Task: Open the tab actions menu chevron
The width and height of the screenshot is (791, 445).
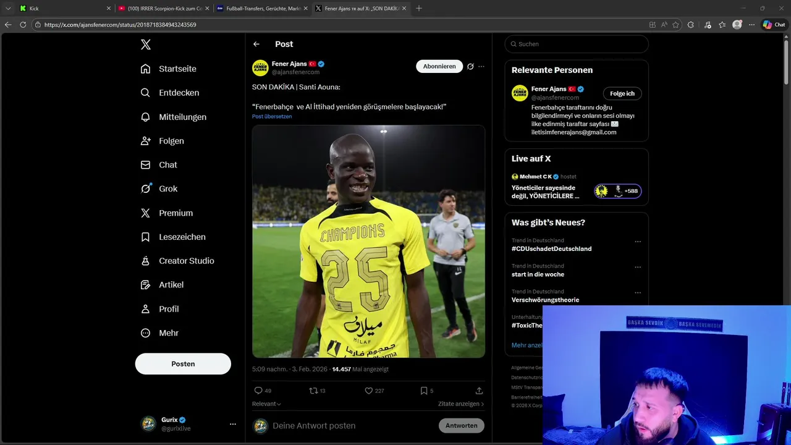Action: point(8,9)
